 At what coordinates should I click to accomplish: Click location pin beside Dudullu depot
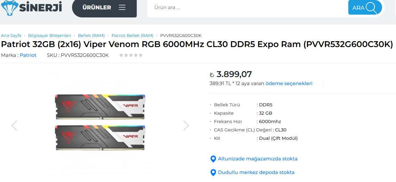(213, 173)
